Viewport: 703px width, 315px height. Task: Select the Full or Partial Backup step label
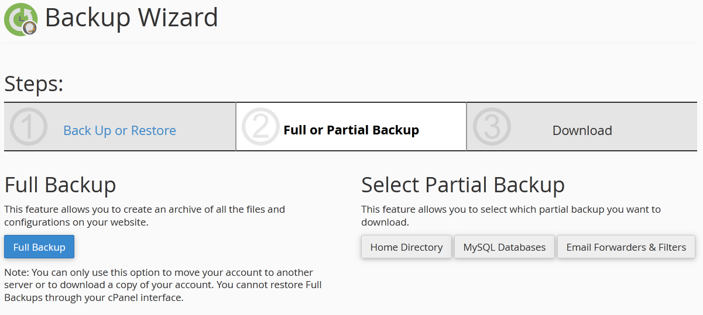[x=351, y=130]
